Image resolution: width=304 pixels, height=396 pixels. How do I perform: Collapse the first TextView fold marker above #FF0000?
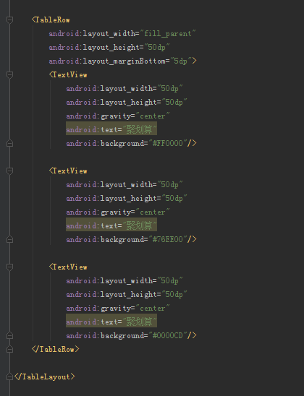[x=9, y=74]
